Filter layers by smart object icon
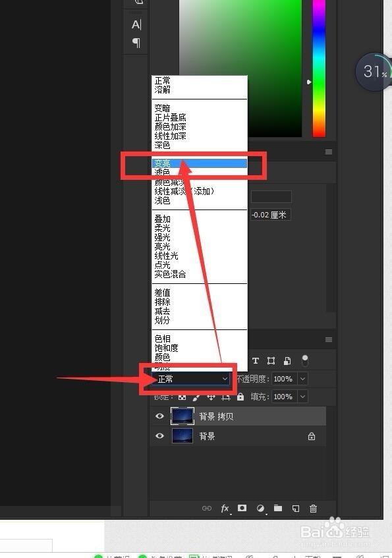The height and width of the screenshot is (558, 392). 287,361
